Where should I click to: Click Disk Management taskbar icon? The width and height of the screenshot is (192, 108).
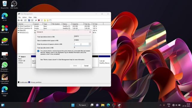(x=119, y=105)
